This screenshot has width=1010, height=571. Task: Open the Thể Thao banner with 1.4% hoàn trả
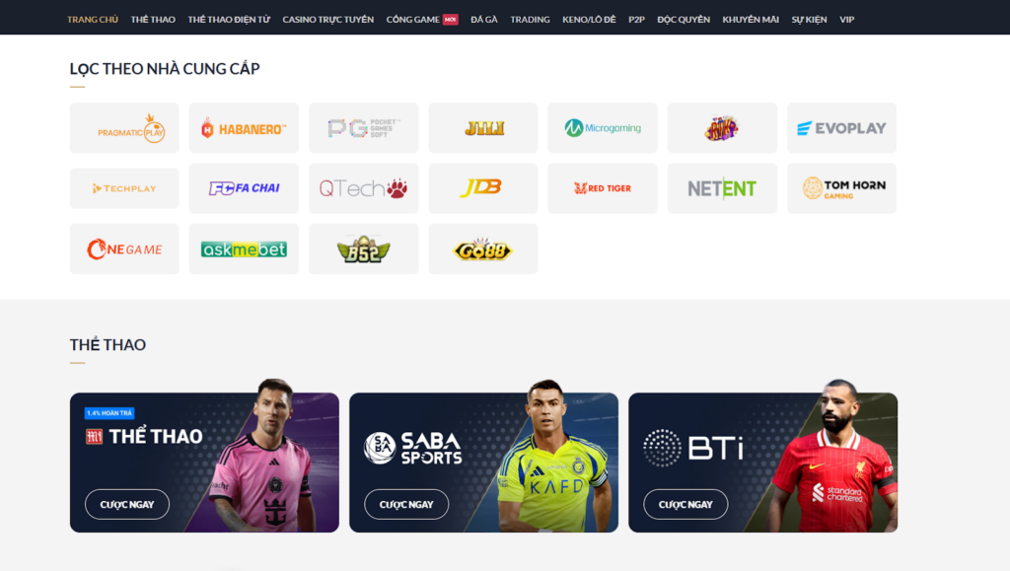point(204,463)
